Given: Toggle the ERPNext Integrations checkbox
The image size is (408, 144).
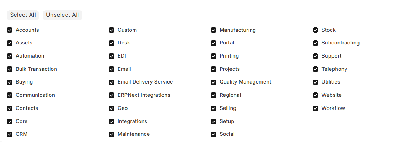Looking at the screenshot, I should point(112,95).
